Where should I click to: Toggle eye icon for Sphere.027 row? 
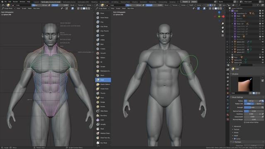[x=263, y=52]
